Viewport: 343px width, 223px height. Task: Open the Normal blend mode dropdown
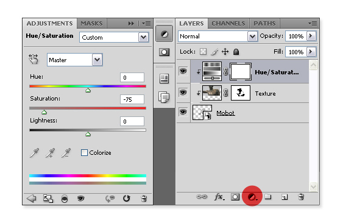217,36
